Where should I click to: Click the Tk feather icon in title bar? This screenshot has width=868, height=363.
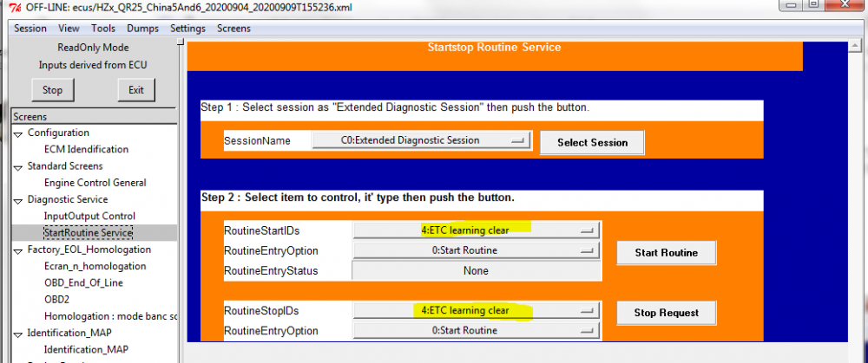pos(16,8)
